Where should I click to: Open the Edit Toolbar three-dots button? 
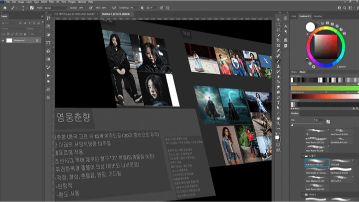click(x=278, y=128)
